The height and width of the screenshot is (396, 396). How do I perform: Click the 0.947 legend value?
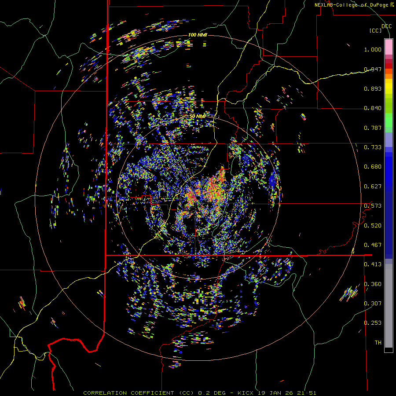click(373, 69)
